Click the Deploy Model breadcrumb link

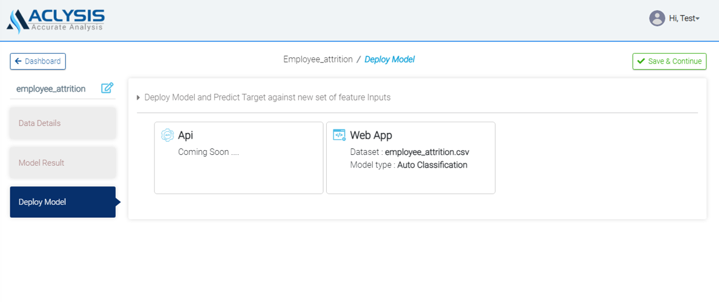point(389,59)
